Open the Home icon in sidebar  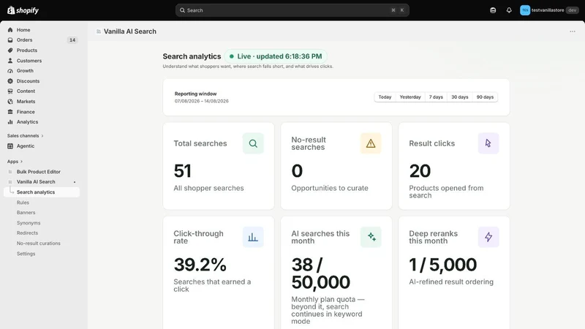click(x=10, y=30)
